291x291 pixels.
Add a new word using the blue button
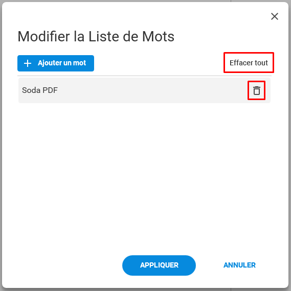coord(56,63)
